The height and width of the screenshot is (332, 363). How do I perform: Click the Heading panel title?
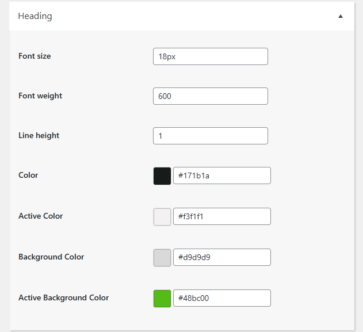[x=35, y=16]
